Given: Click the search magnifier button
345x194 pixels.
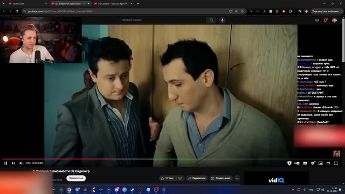Looking at the screenshot, I should (x=211, y=20).
